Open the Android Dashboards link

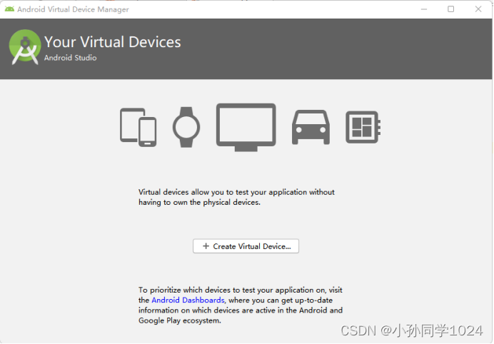[188, 300]
